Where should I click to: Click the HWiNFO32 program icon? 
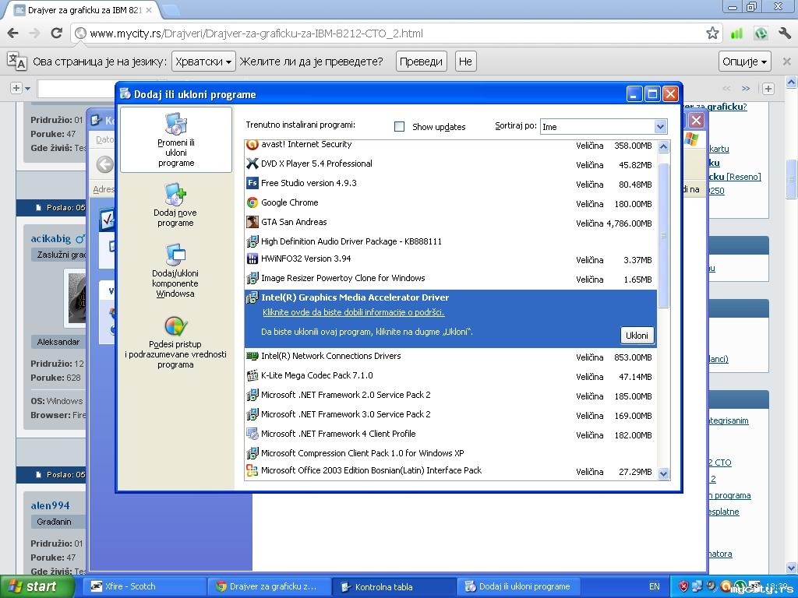click(x=252, y=259)
